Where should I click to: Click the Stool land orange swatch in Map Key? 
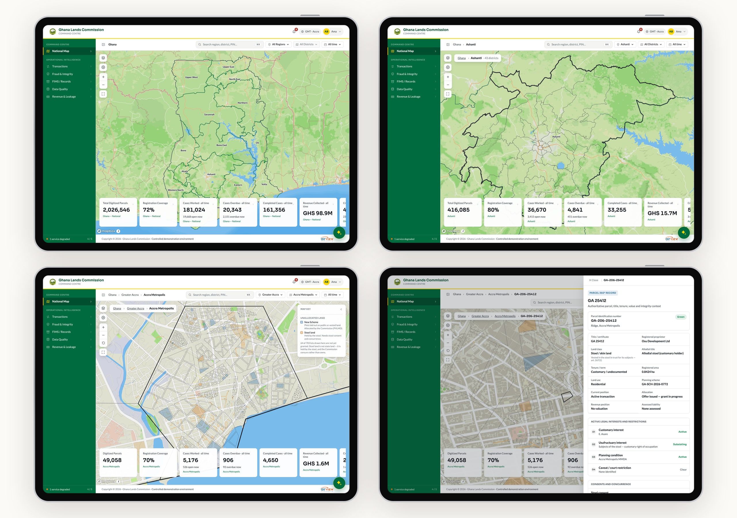coord(302,333)
